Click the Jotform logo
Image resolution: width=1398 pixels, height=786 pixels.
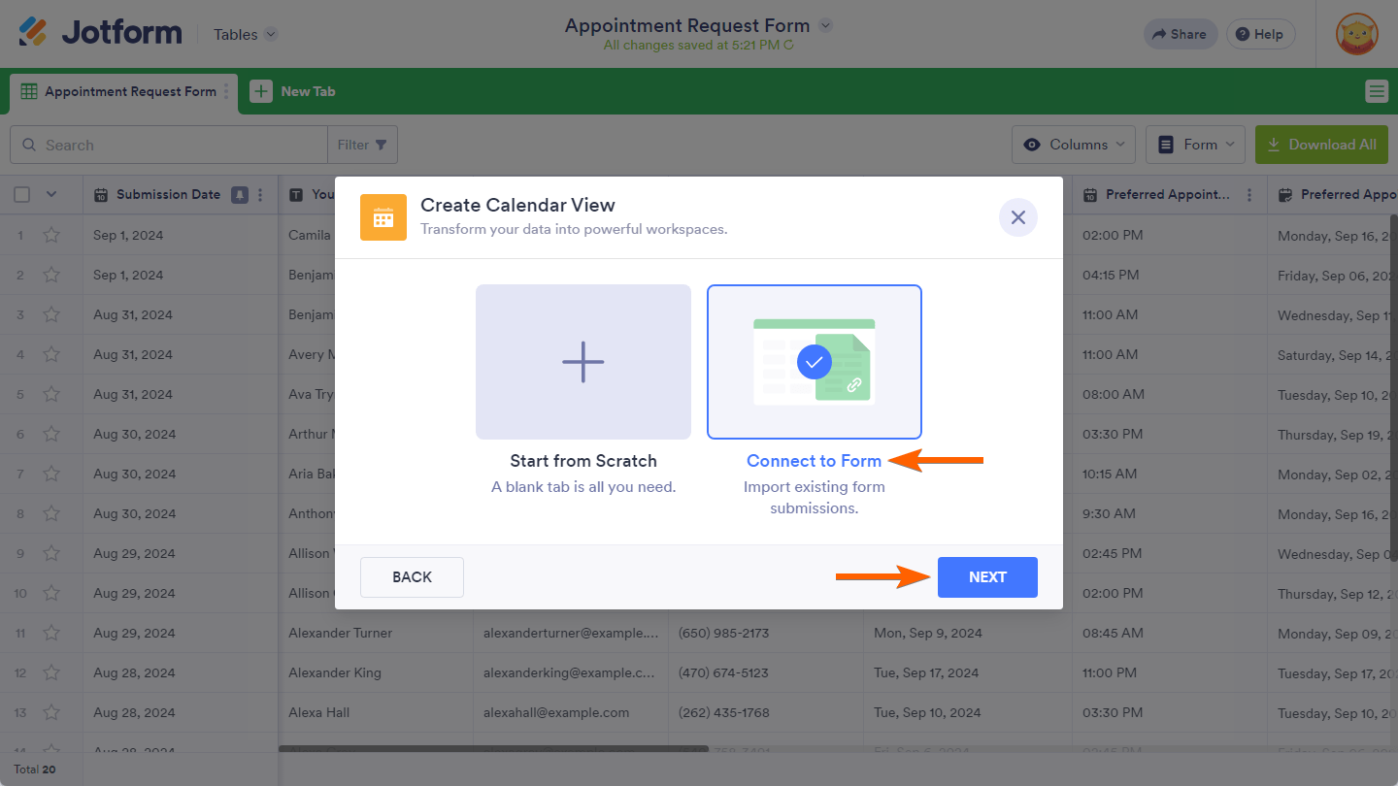point(100,33)
